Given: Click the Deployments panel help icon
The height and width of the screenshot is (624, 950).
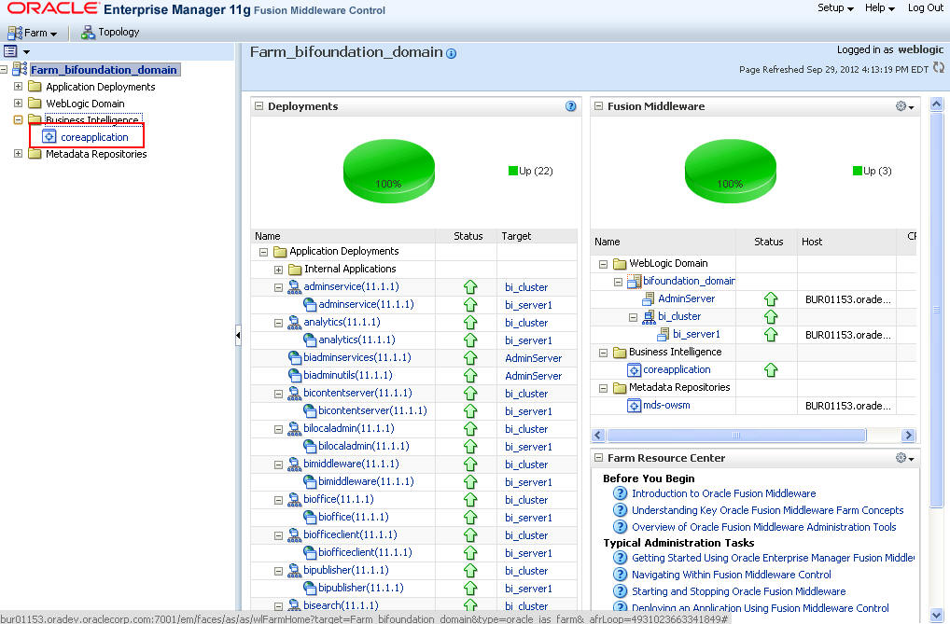Looking at the screenshot, I should [570, 106].
